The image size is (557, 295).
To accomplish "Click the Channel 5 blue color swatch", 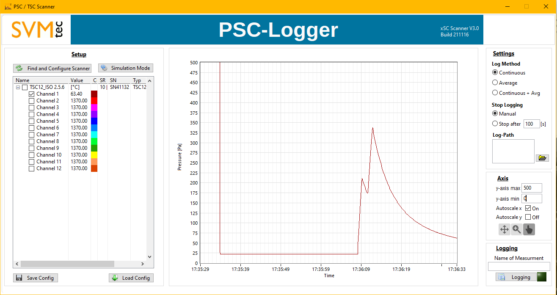I will [94, 121].
